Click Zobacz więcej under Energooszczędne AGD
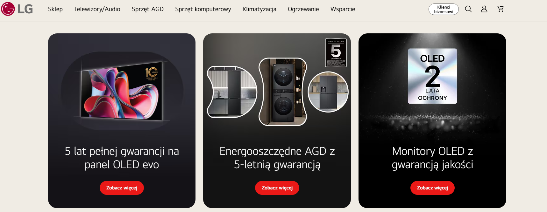The width and height of the screenshot is (547, 212). point(277,188)
